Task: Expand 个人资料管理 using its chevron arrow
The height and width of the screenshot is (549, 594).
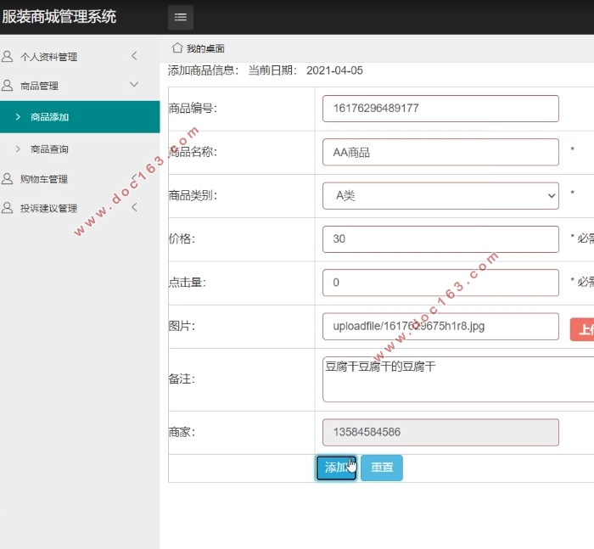Action: (134, 56)
